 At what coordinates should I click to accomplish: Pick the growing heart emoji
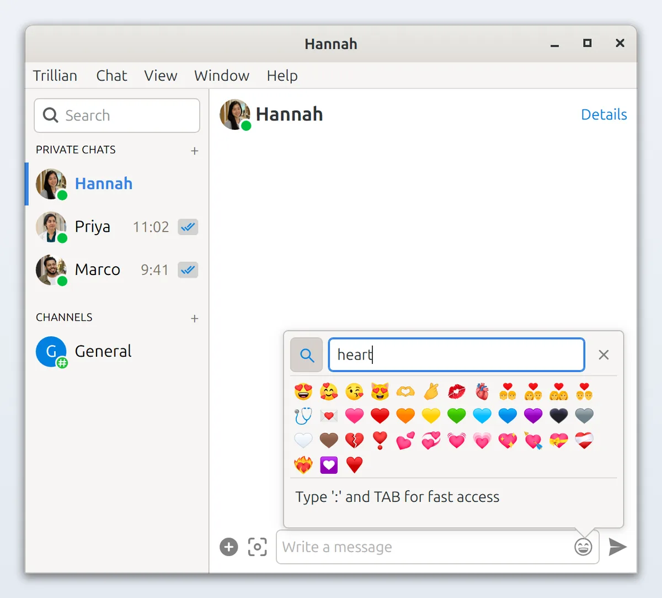(x=482, y=440)
